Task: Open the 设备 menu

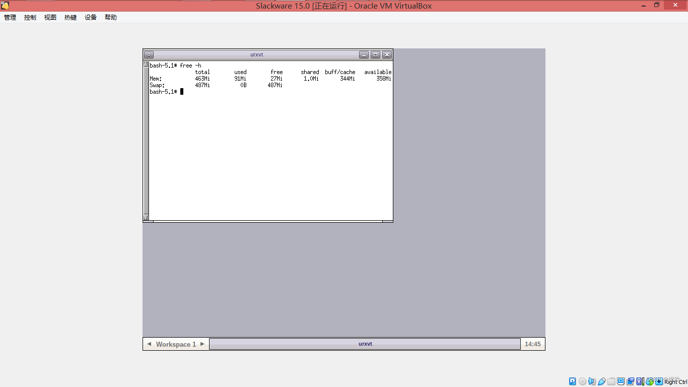Action: (91, 17)
